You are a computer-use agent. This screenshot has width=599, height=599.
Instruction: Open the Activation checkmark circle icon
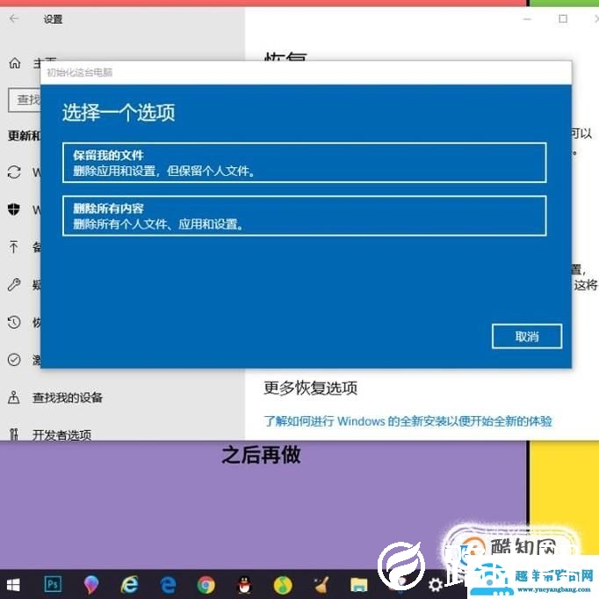click(14, 360)
